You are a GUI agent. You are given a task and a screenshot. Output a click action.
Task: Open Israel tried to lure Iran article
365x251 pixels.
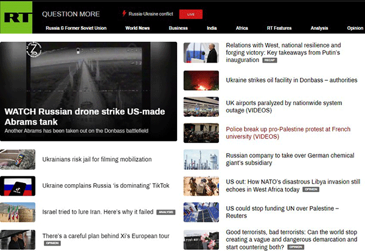pos(98,212)
